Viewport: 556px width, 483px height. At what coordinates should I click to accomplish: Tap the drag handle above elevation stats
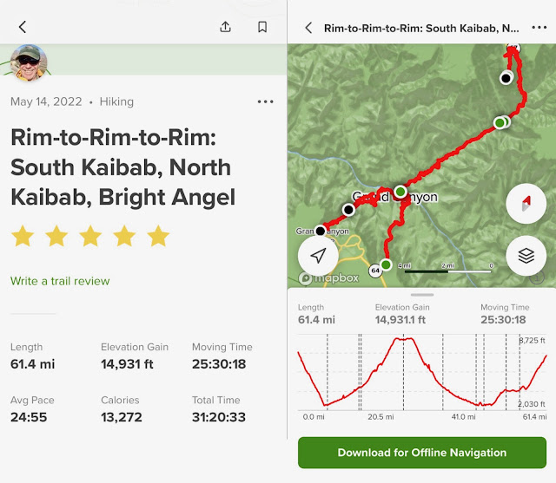coord(421,295)
